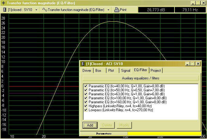
Task: Open the [1]closed : SV10 project dropdown arrow
Action: point(36,10)
